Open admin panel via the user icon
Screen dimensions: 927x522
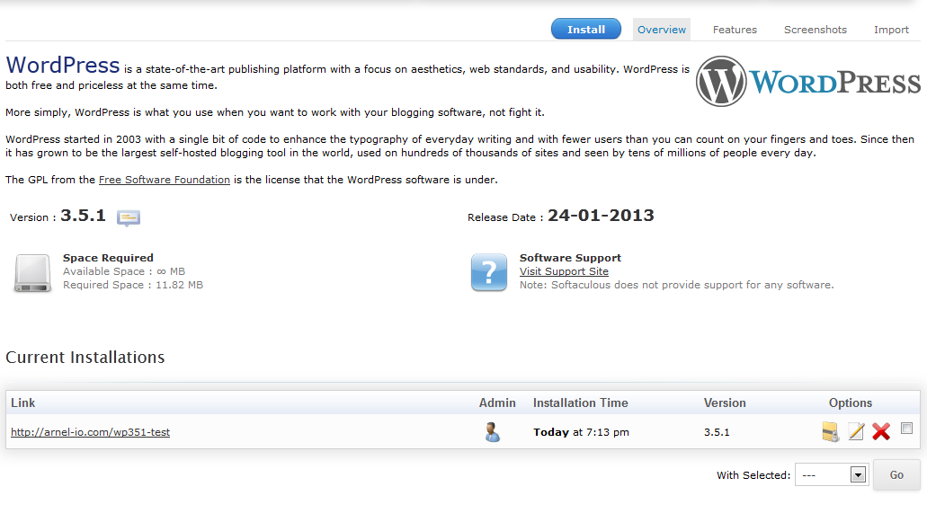[492, 432]
